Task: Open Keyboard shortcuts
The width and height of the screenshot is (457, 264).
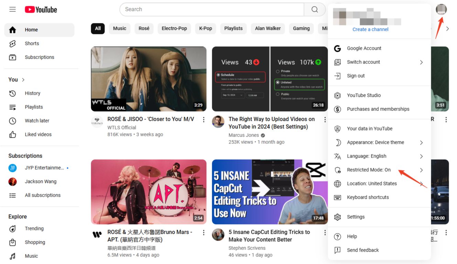Action: click(x=379, y=197)
